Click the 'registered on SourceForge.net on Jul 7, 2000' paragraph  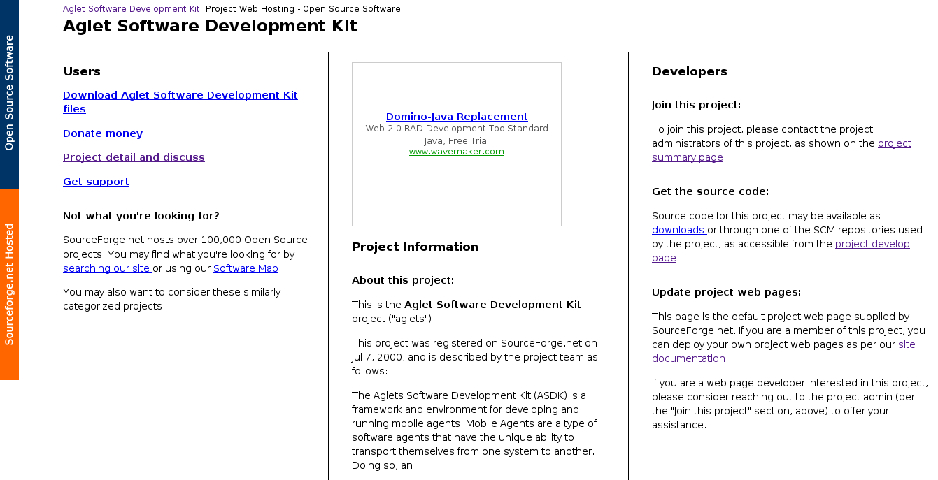pos(475,357)
